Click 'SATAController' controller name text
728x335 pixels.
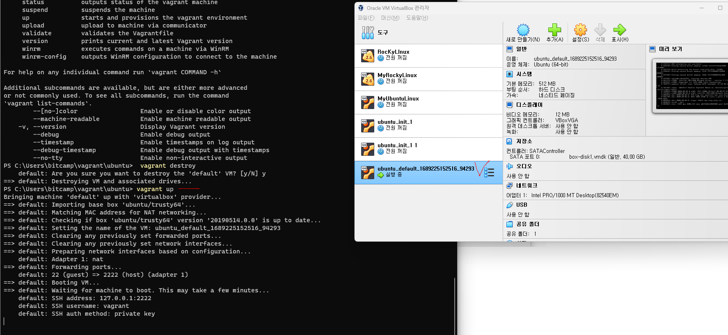pos(547,151)
